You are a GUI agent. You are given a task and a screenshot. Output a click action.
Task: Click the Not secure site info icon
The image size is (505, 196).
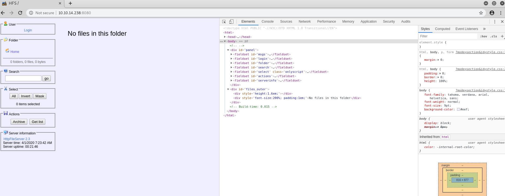coord(31,13)
